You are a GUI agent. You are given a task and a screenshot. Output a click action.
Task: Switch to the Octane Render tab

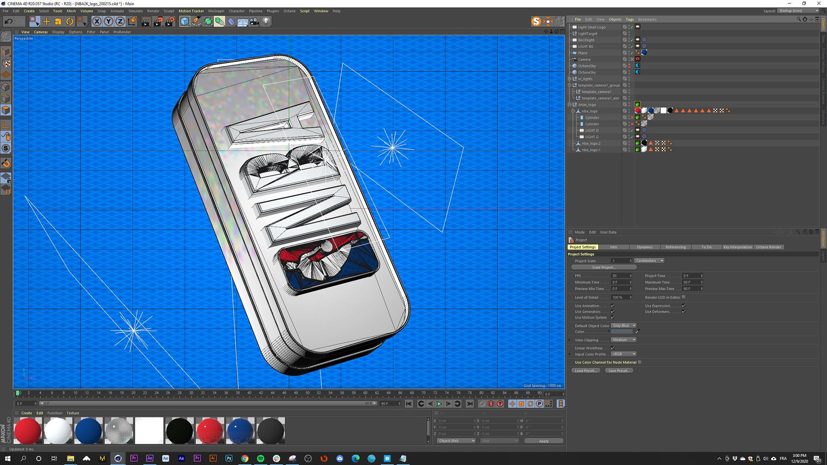(x=768, y=247)
